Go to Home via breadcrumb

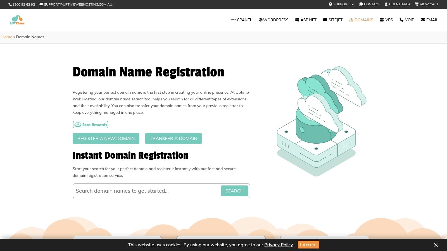coord(7,37)
